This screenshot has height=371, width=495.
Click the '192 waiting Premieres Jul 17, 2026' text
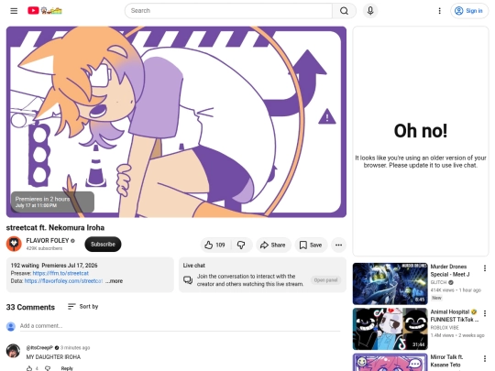54,266
